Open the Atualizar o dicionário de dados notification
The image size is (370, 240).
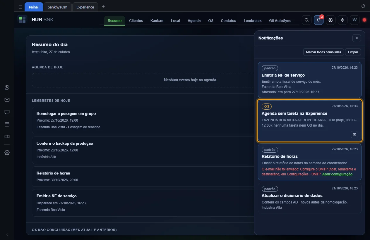coord(310,198)
